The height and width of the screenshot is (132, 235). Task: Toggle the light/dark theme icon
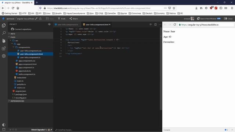click(x=4, y=125)
